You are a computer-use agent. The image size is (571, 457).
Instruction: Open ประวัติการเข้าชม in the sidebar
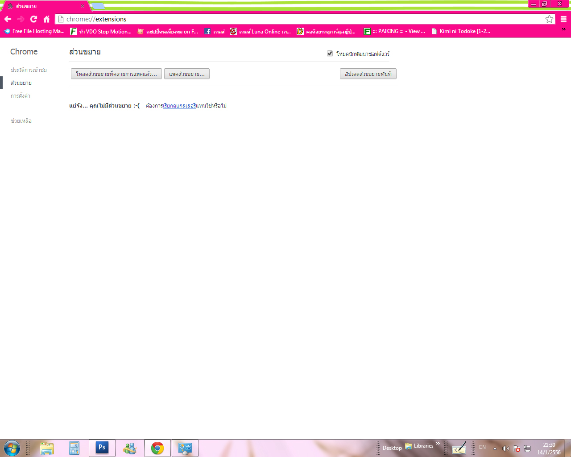(29, 70)
